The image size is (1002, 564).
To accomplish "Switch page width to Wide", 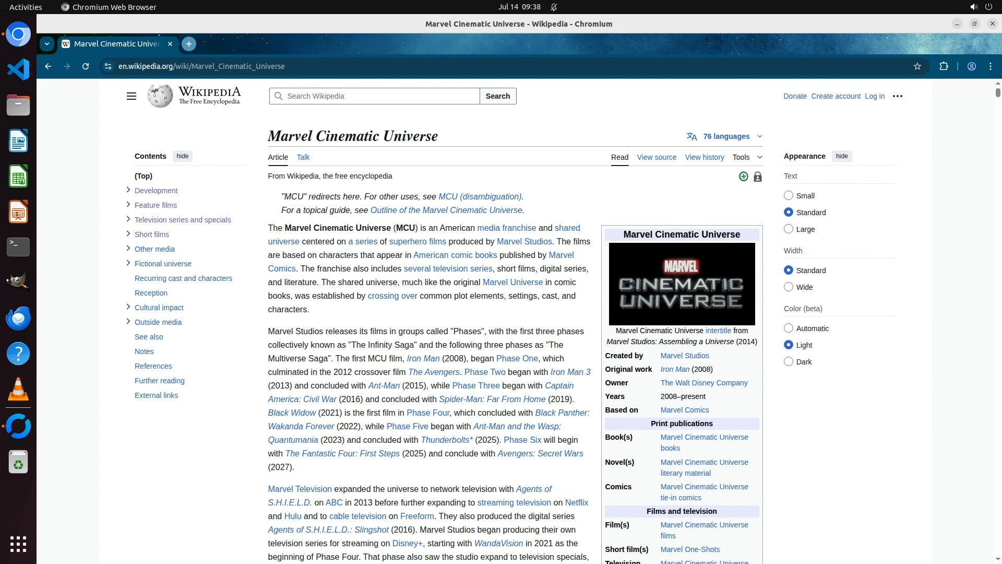I will point(789,287).
